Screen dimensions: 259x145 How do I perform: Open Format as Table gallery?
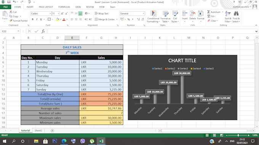pos(165,17)
